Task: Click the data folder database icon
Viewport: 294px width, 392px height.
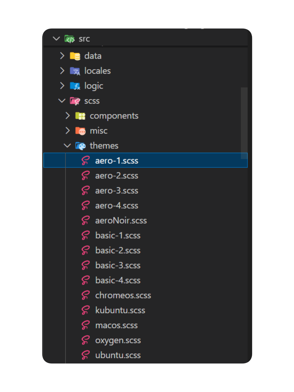Action: click(x=75, y=56)
